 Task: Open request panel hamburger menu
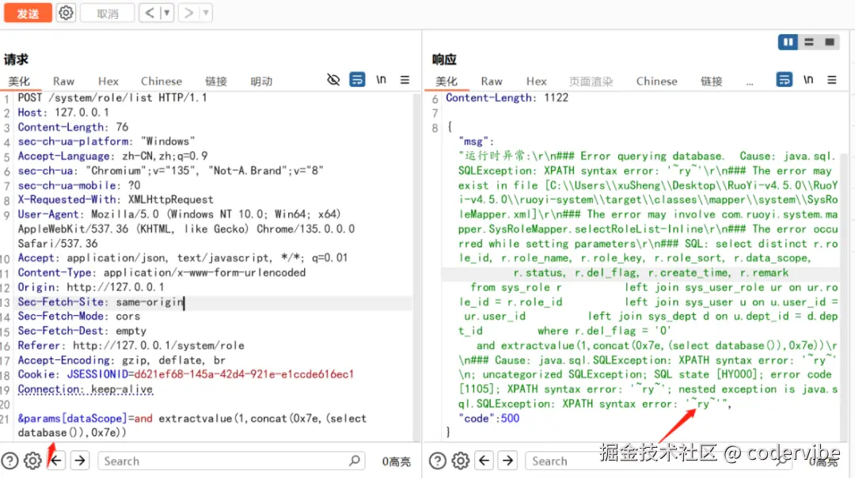(x=405, y=80)
